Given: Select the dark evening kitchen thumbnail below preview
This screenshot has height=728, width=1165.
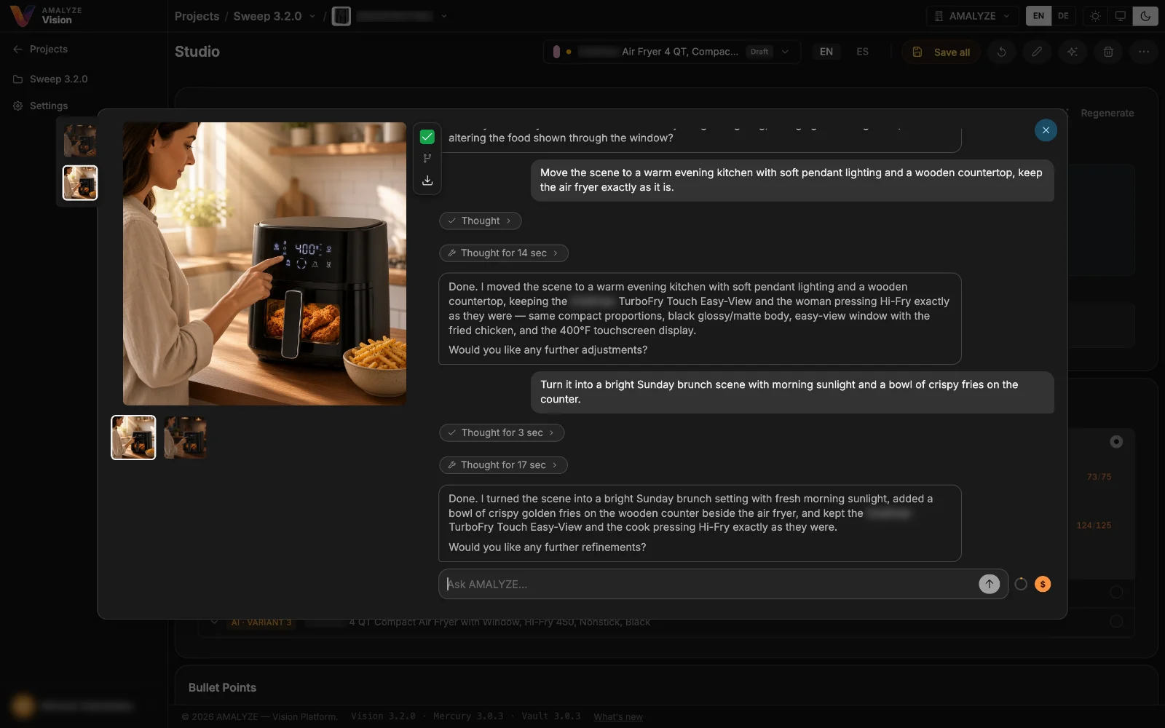Looking at the screenshot, I should (x=185, y=438).
